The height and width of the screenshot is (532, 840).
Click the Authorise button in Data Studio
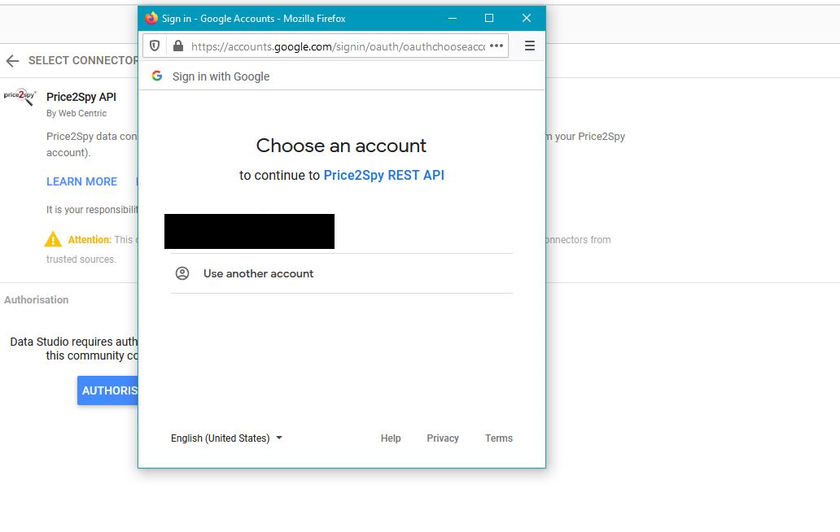point(107,390)
